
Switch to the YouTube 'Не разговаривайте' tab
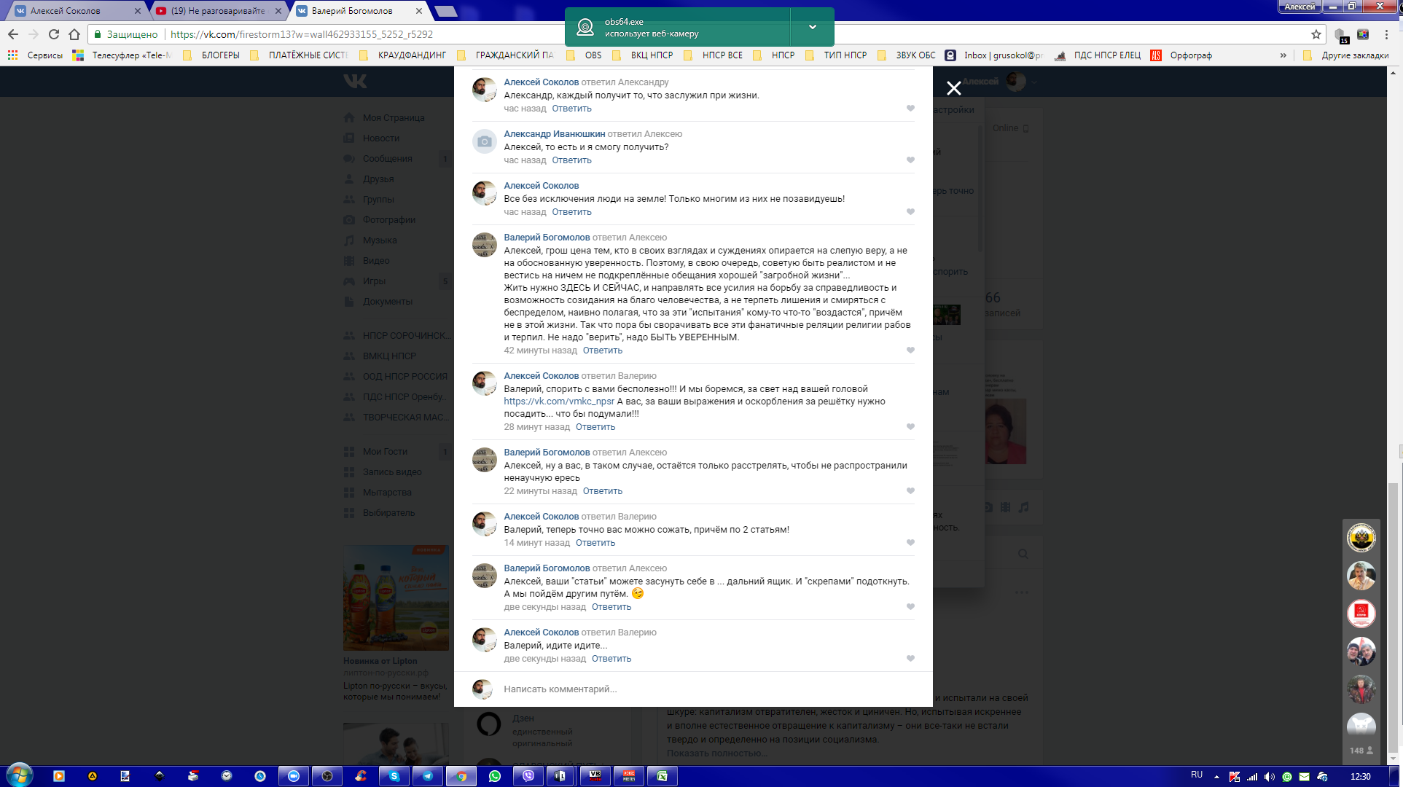[217, 11]
